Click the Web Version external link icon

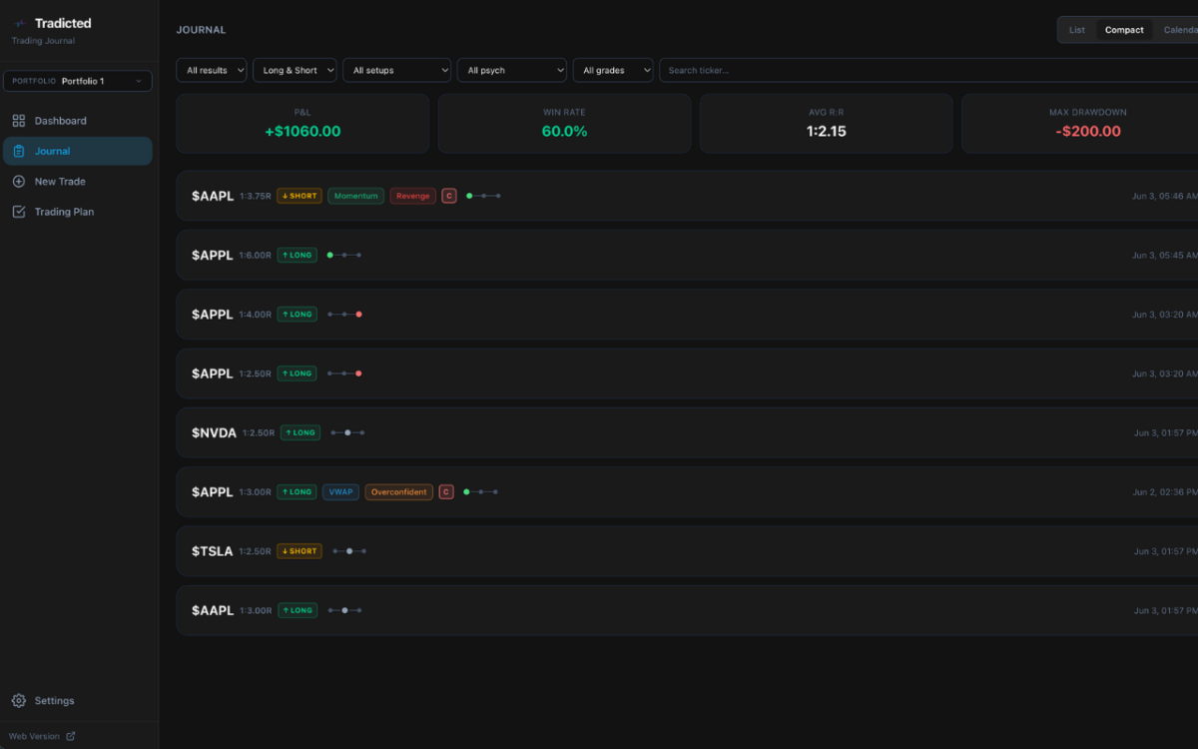pos(70,737)
